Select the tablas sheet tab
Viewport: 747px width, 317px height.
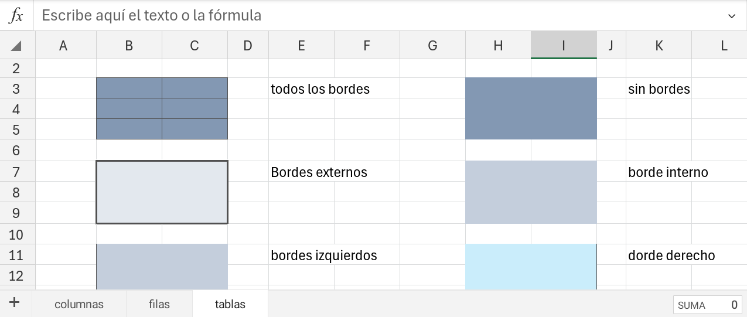[230, 304]
